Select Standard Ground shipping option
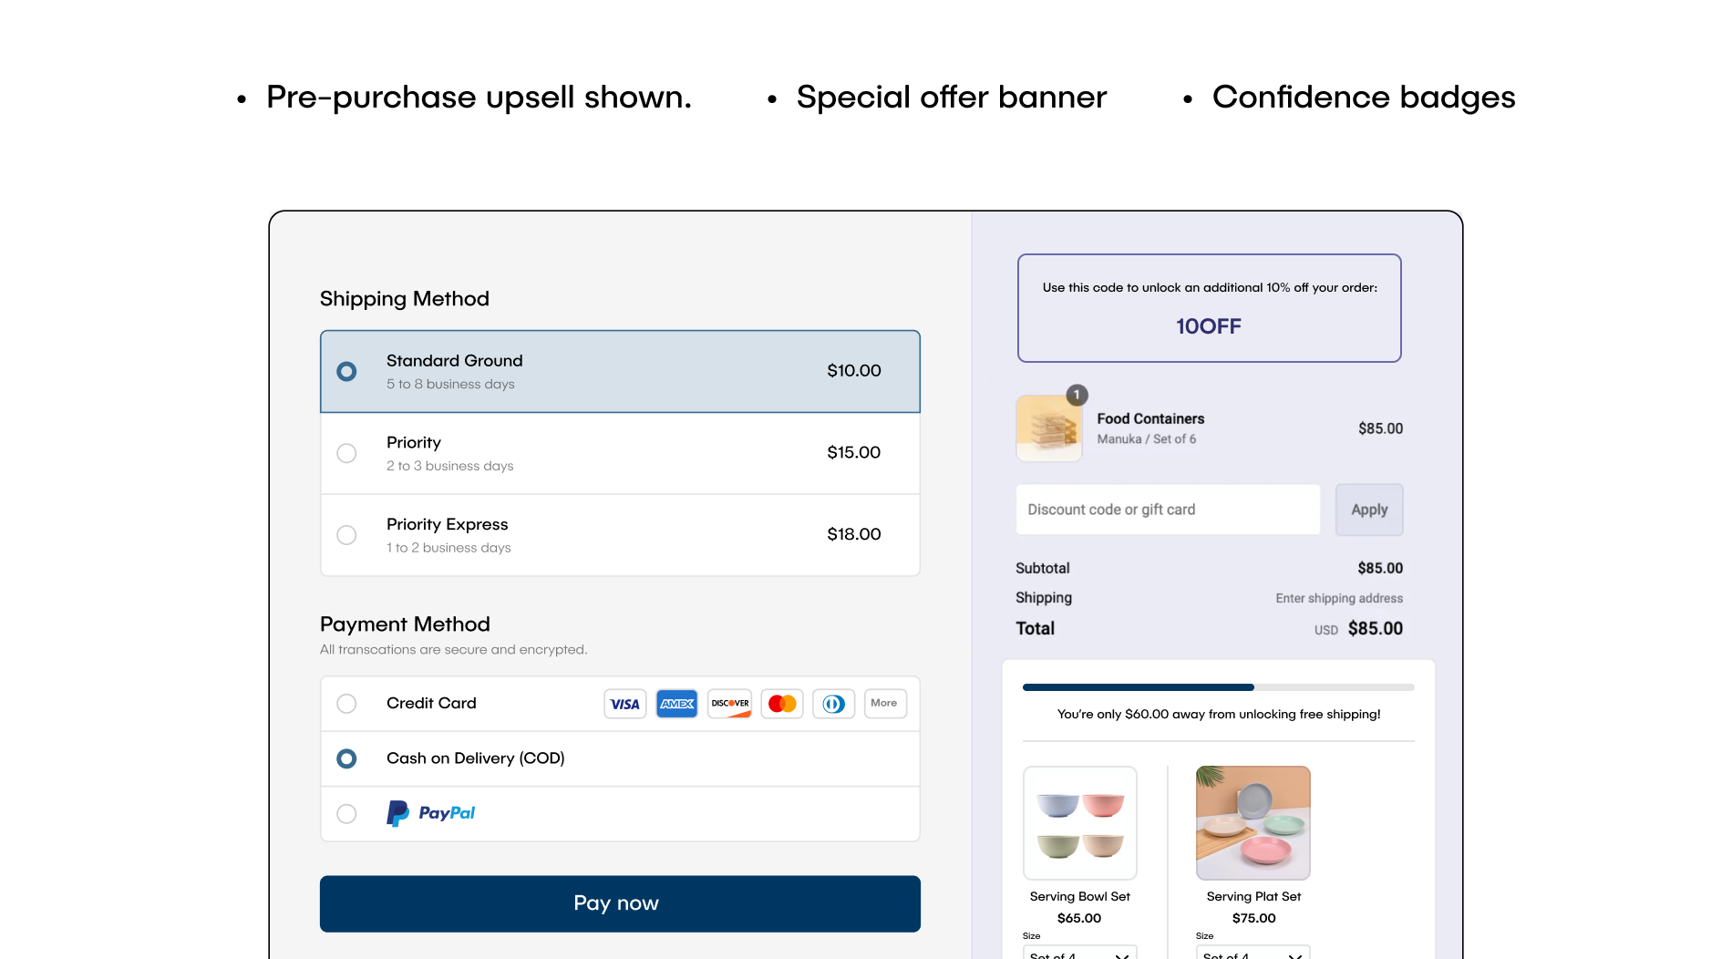 point(346,371)
